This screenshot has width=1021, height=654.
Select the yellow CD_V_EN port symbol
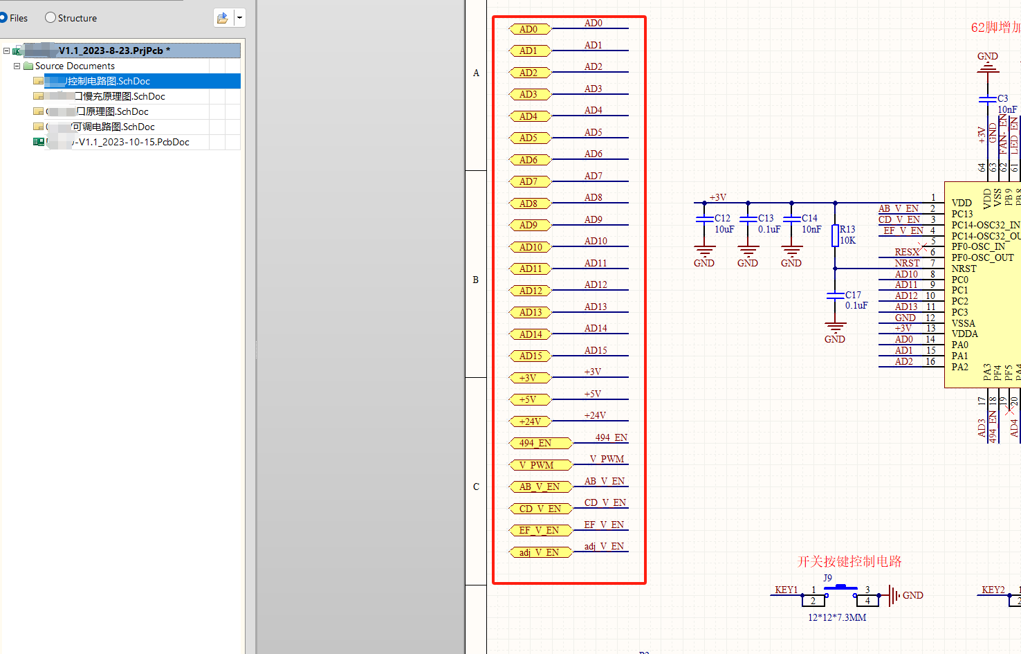point(541,509)
